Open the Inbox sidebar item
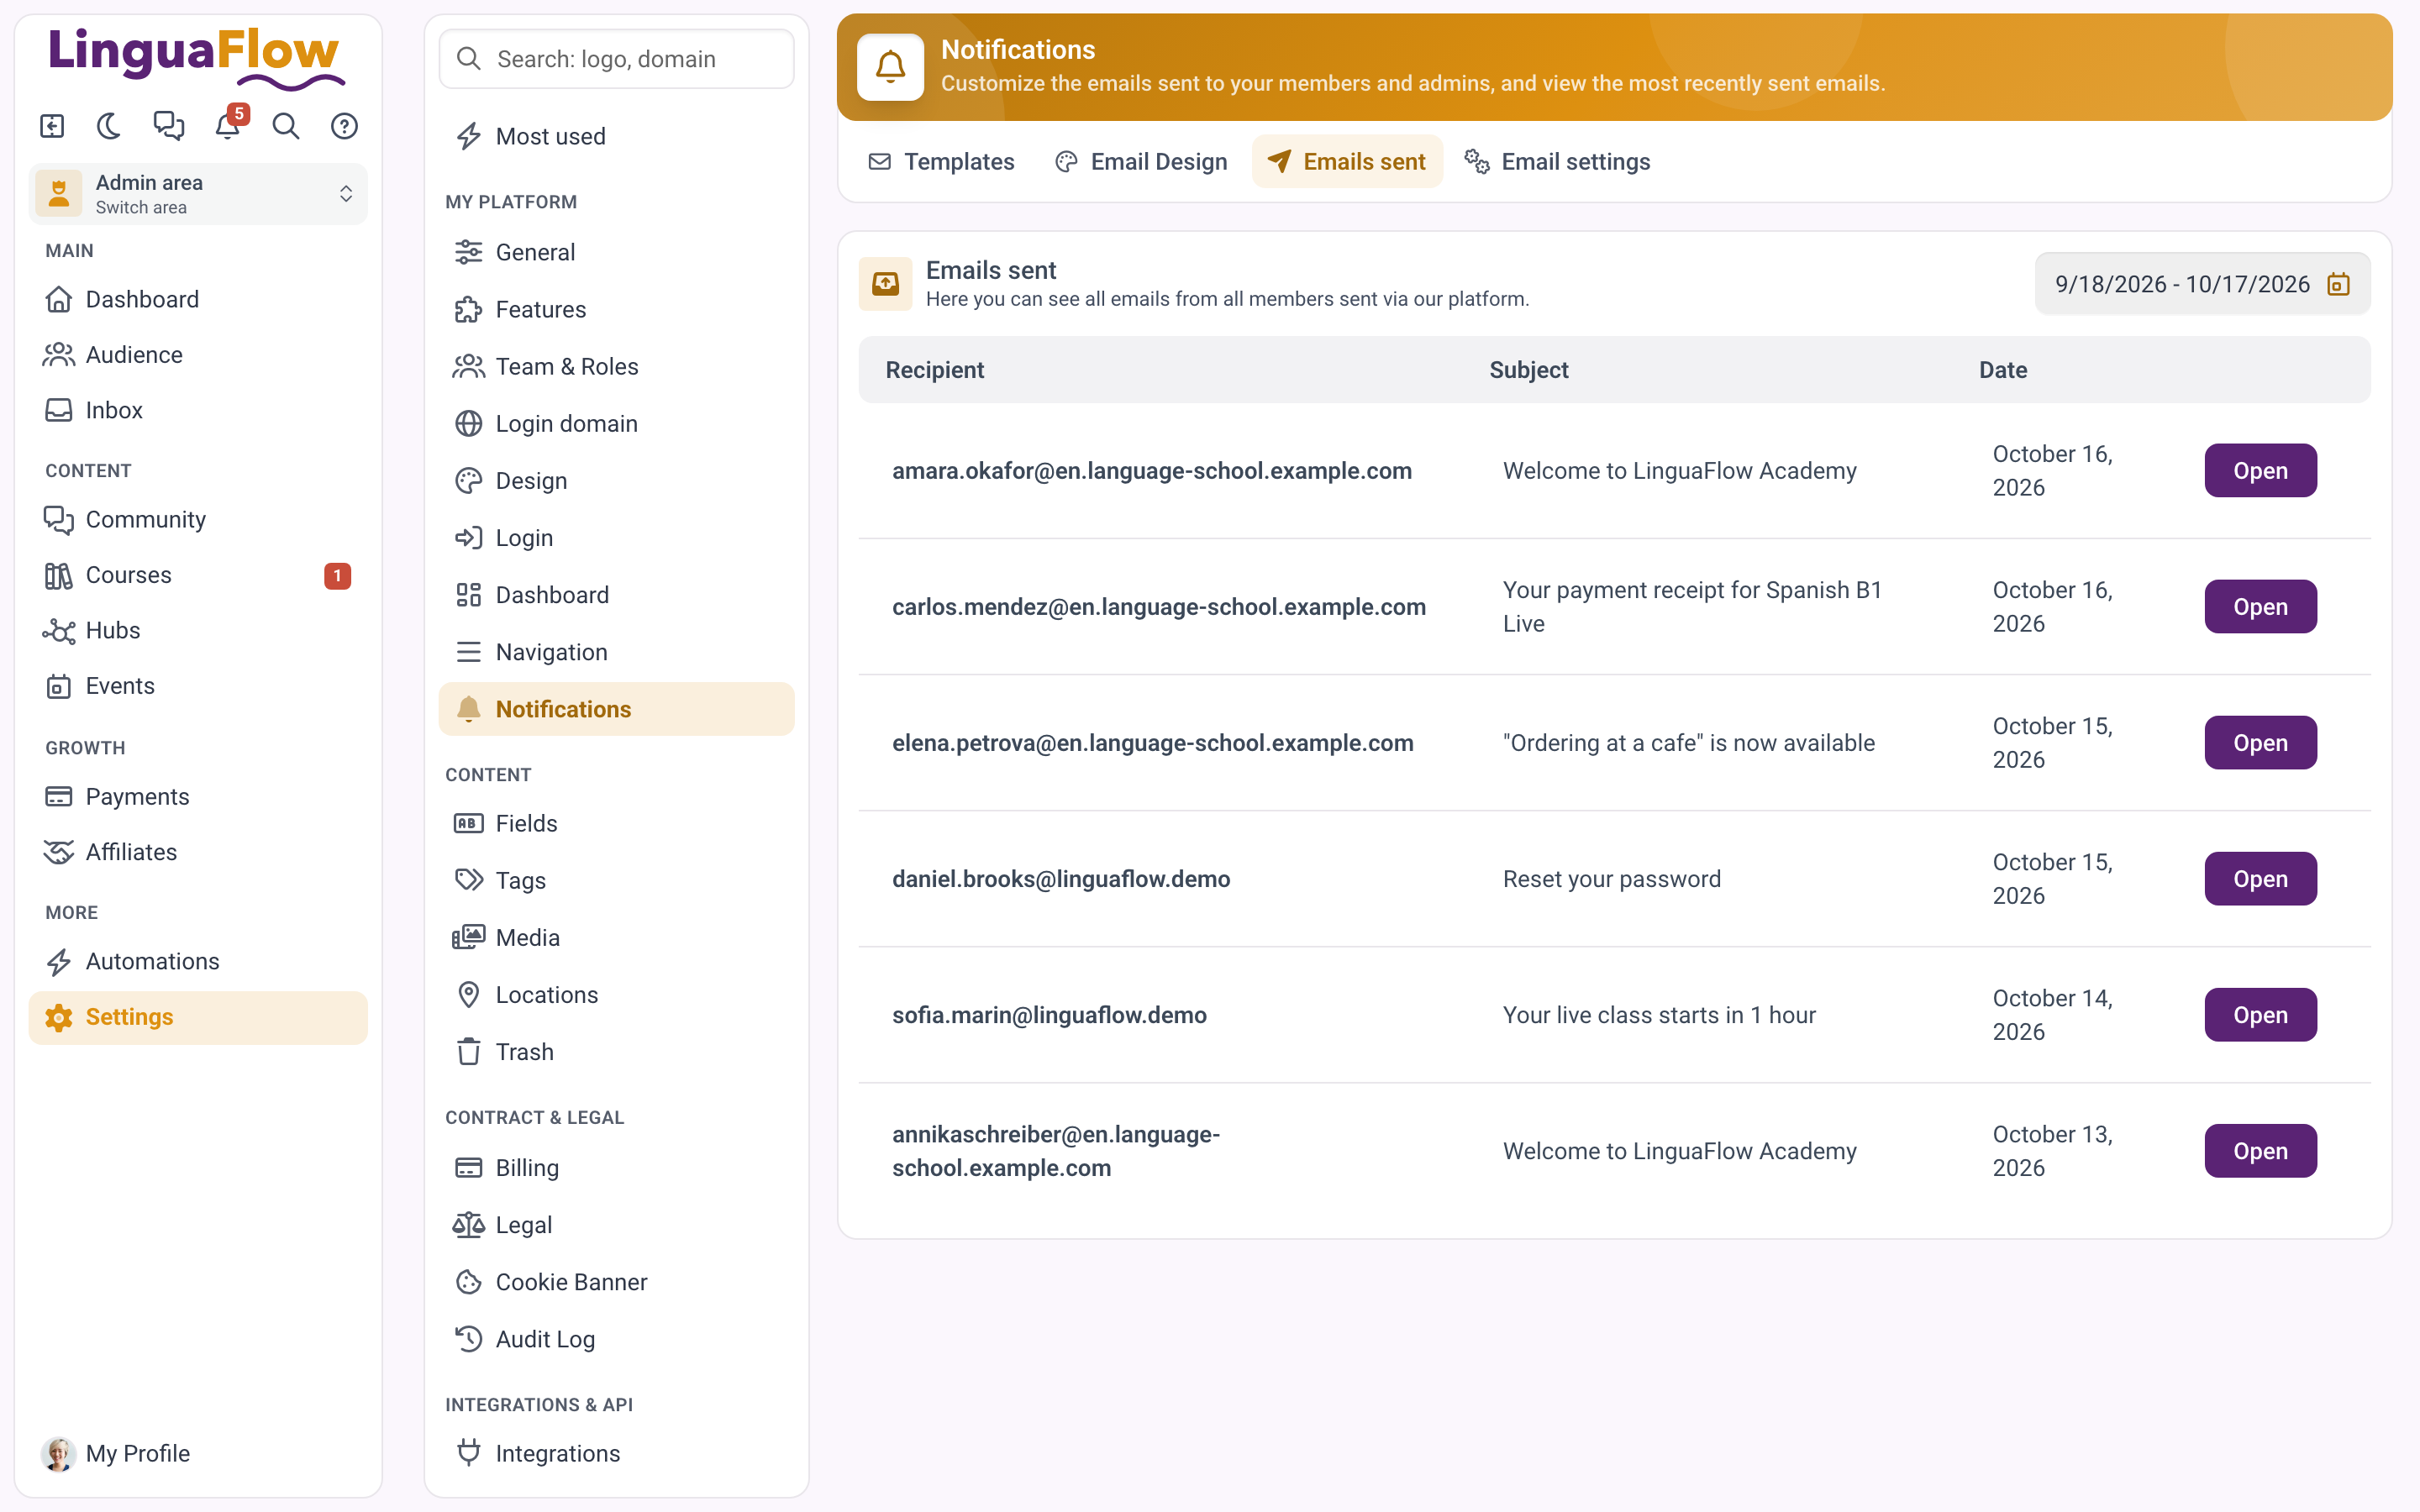Image resolution: width=2420 pixels, height=1512 pixels. click(198, 410)
